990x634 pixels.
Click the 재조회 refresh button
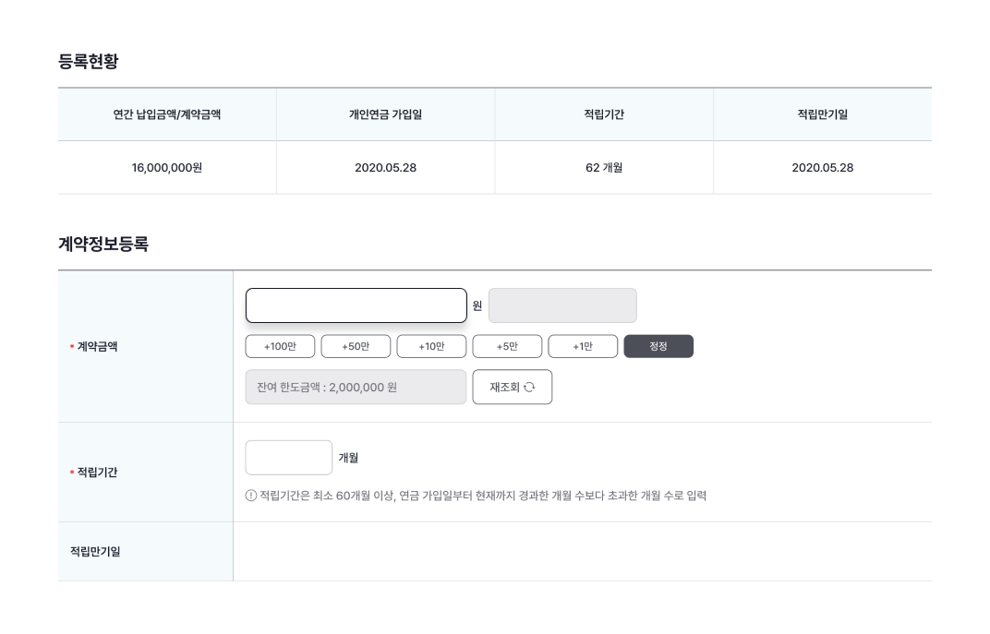pos(512,387)
